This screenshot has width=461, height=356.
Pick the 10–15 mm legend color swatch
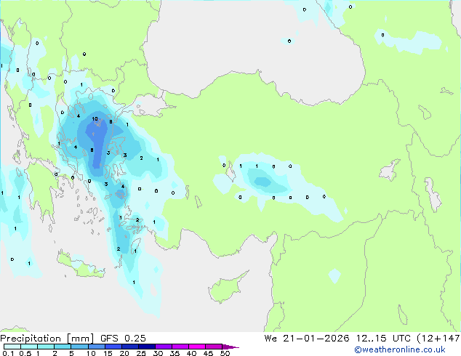coord(96,347)
